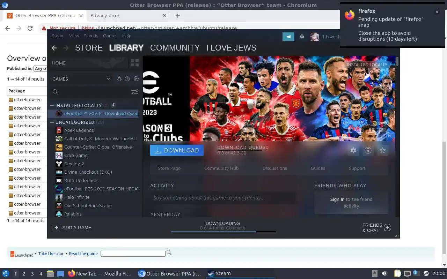Dismiss the firefox snap notification
Viewport: 447px width, 279px height.
pyautogui.click(x=437, y=12)
